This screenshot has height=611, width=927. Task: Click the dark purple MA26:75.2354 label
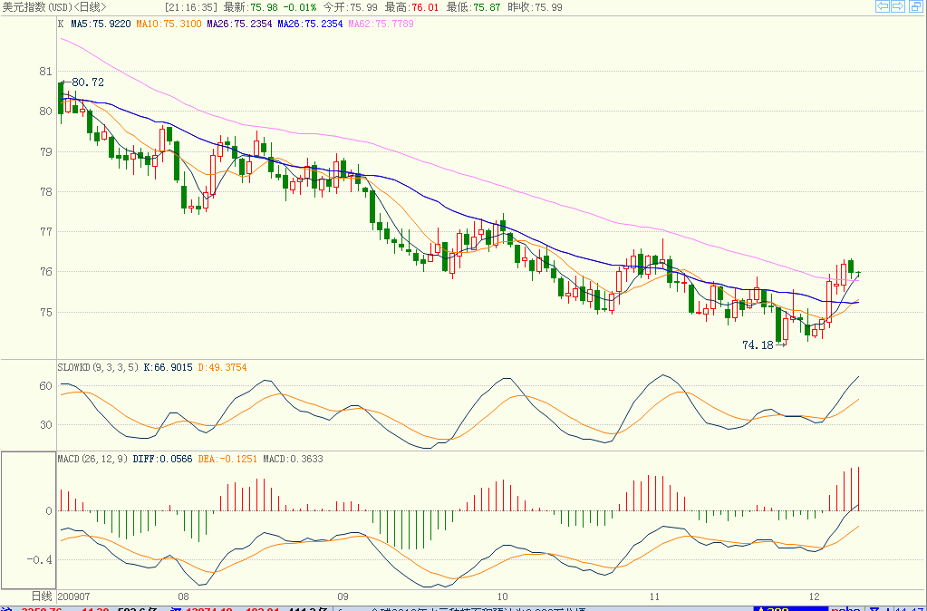click(x=239, y=24)
